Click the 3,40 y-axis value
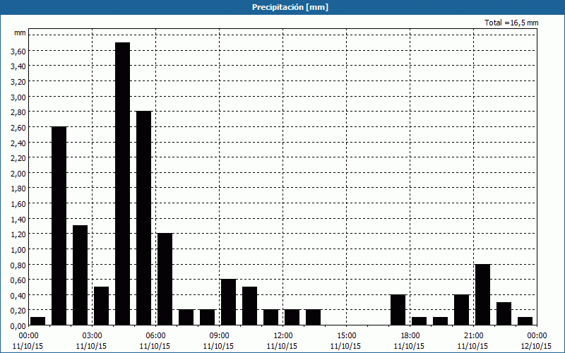Image resolution: width=565 pixels, height=353 pixels. tap(18, 66)
